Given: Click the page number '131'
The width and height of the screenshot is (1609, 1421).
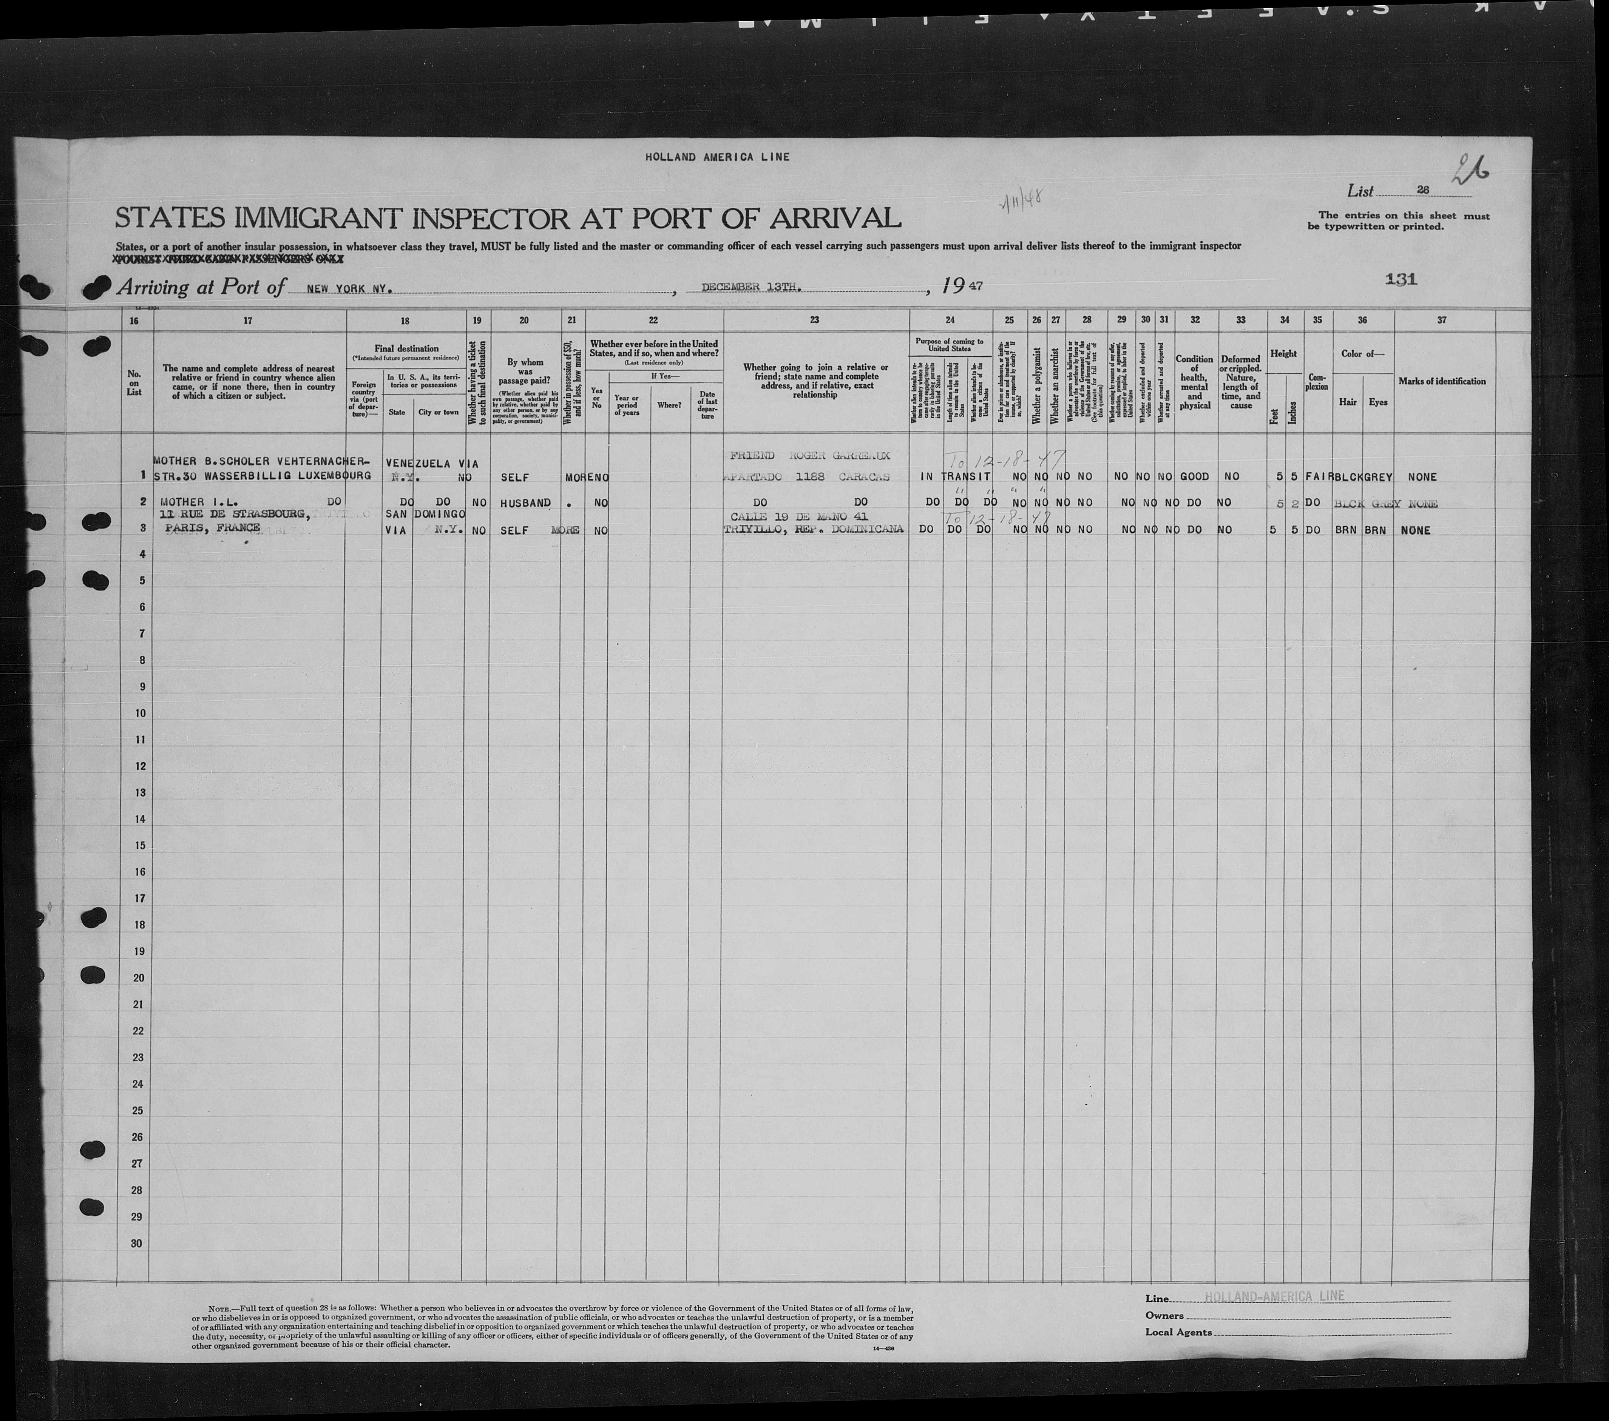Looking at the screenshot, I should [1401, 279].
